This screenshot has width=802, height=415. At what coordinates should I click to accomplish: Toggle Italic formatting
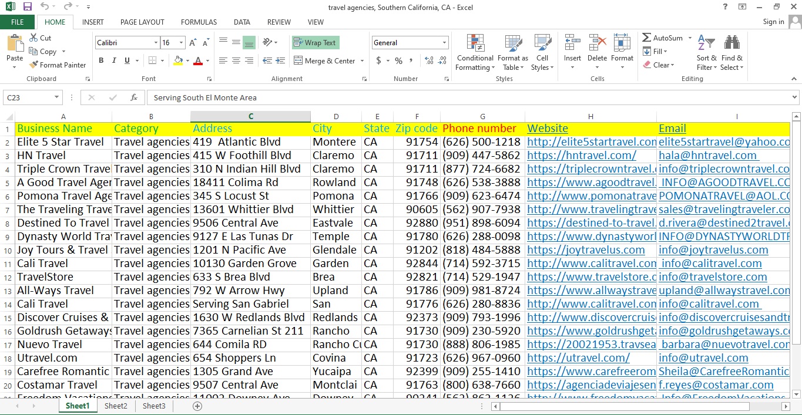pos(114,60)
